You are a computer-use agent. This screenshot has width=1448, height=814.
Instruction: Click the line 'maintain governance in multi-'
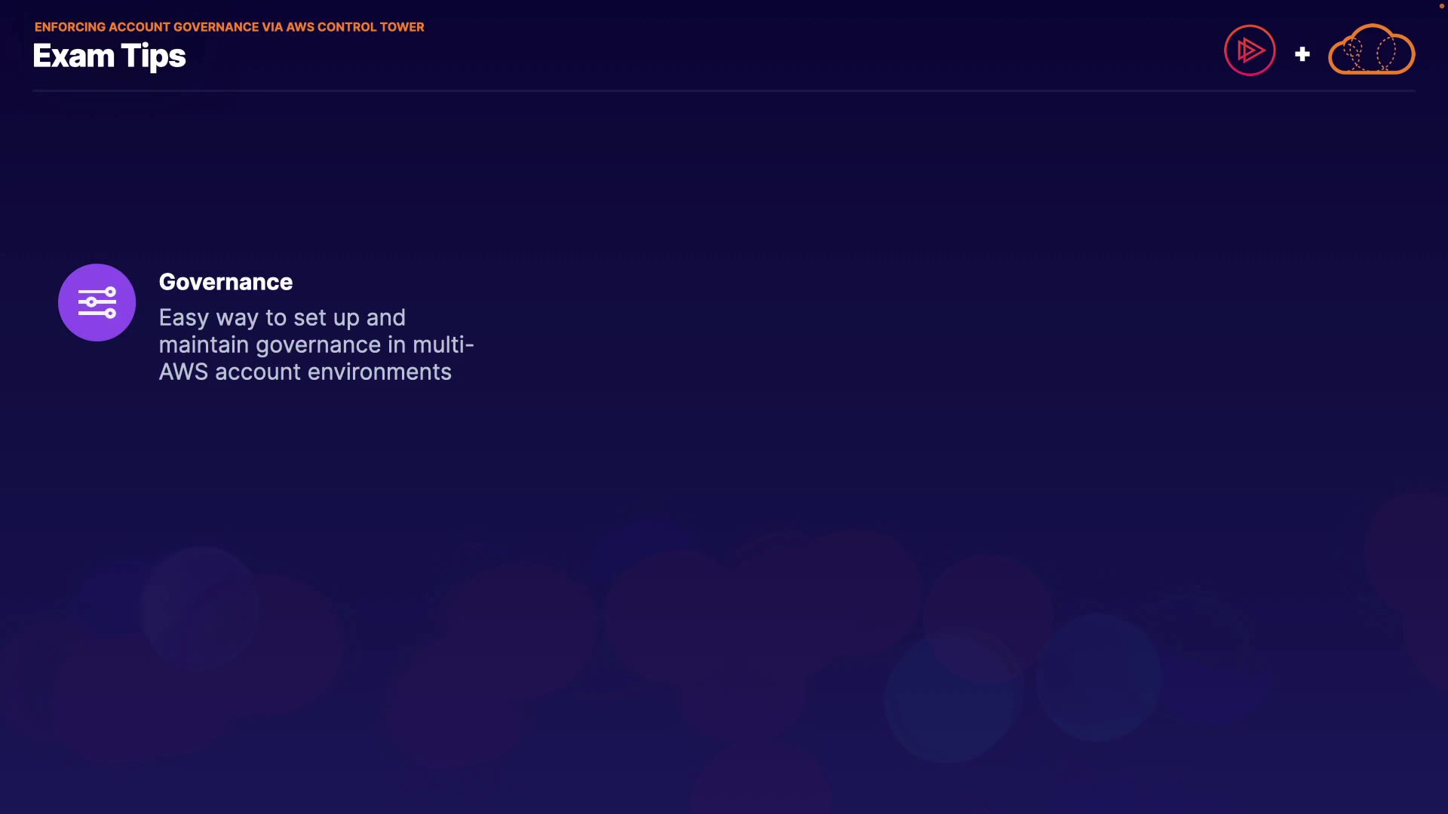(x=316, y=345)
